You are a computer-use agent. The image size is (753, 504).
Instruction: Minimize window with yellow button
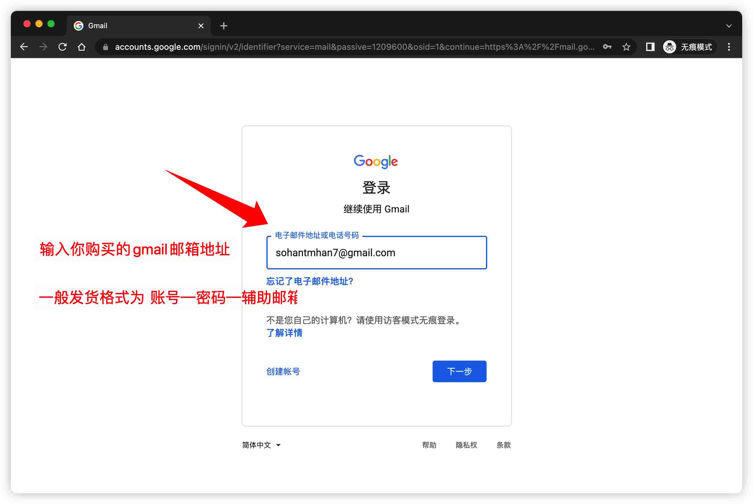pyautogui.click(x=39, y=24)
